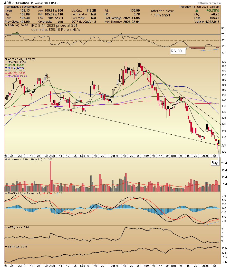This screenshot has height=268, width=231.
Task: Click the green up-arrow change indicator
Action: [197, 11]
